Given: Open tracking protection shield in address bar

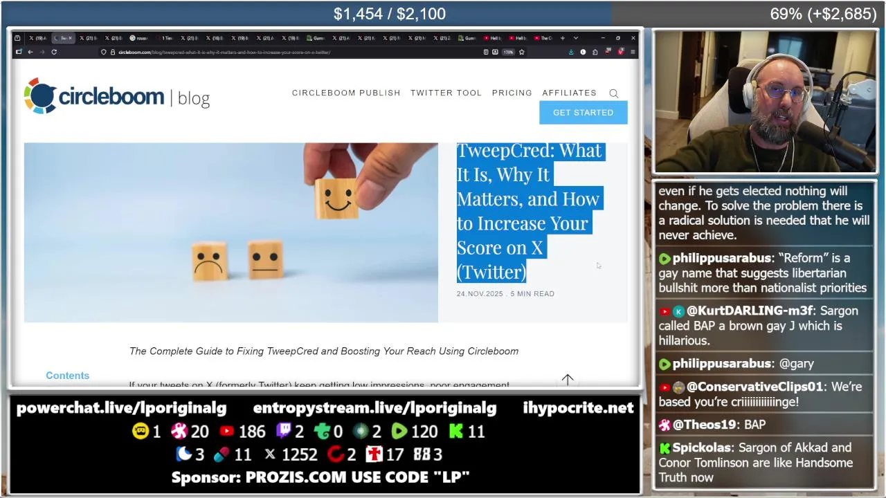Looking at the screenshot, I should pyautogui.click(x=103, y=52).
